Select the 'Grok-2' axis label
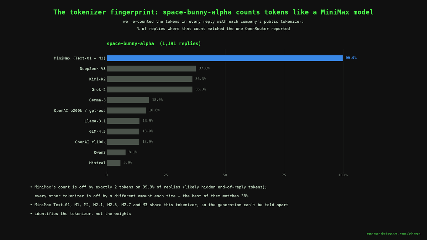This screenshot has height=240, width=427. tap(99, 90)
